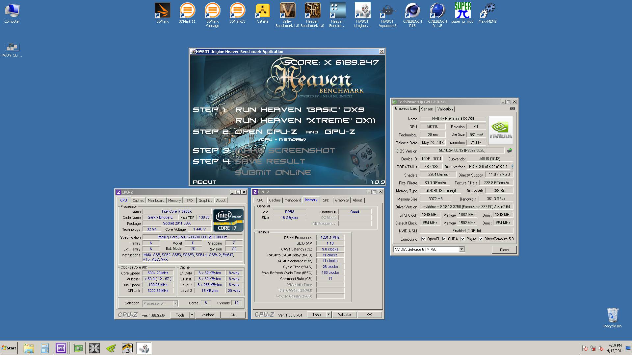Select the super_pi_mod desktop icon
Image resolution: width=632 pixels, height=355 pixels.
click(x=462, y=13)
